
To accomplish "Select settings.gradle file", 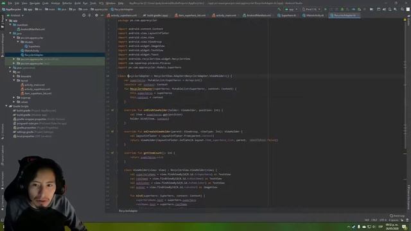I will 33,132.
